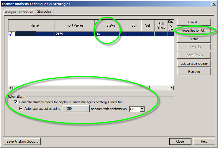Open Edit EasyLanguage
Screen dimensions: 218x148
pyautogui.click(x=194, y=63)
